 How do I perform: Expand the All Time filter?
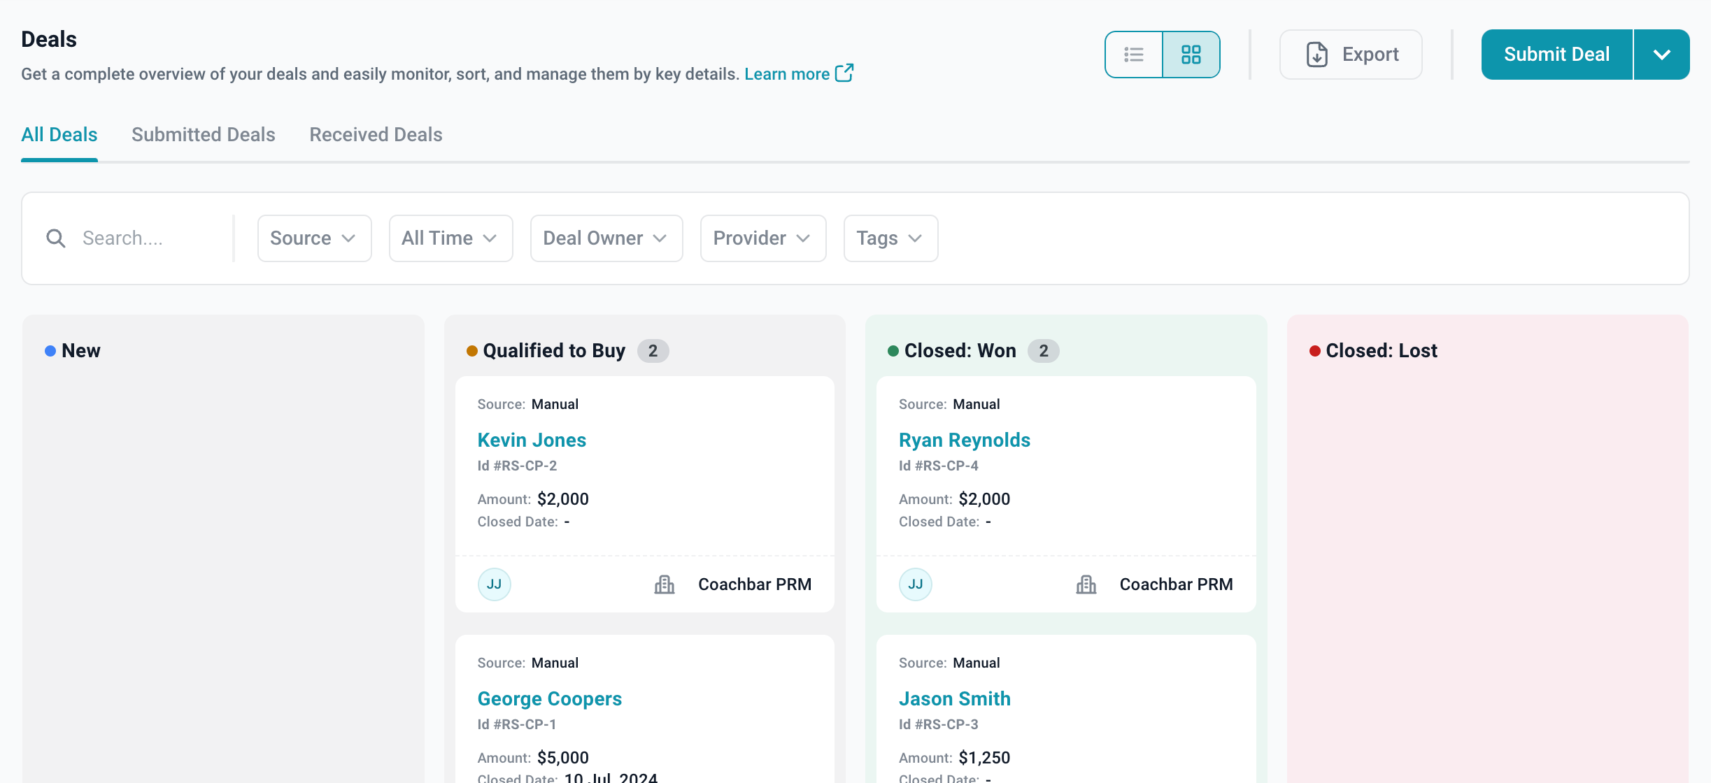tap(450, 238)
